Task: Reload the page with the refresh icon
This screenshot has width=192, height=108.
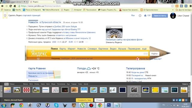Action: (x=11, y=6)
